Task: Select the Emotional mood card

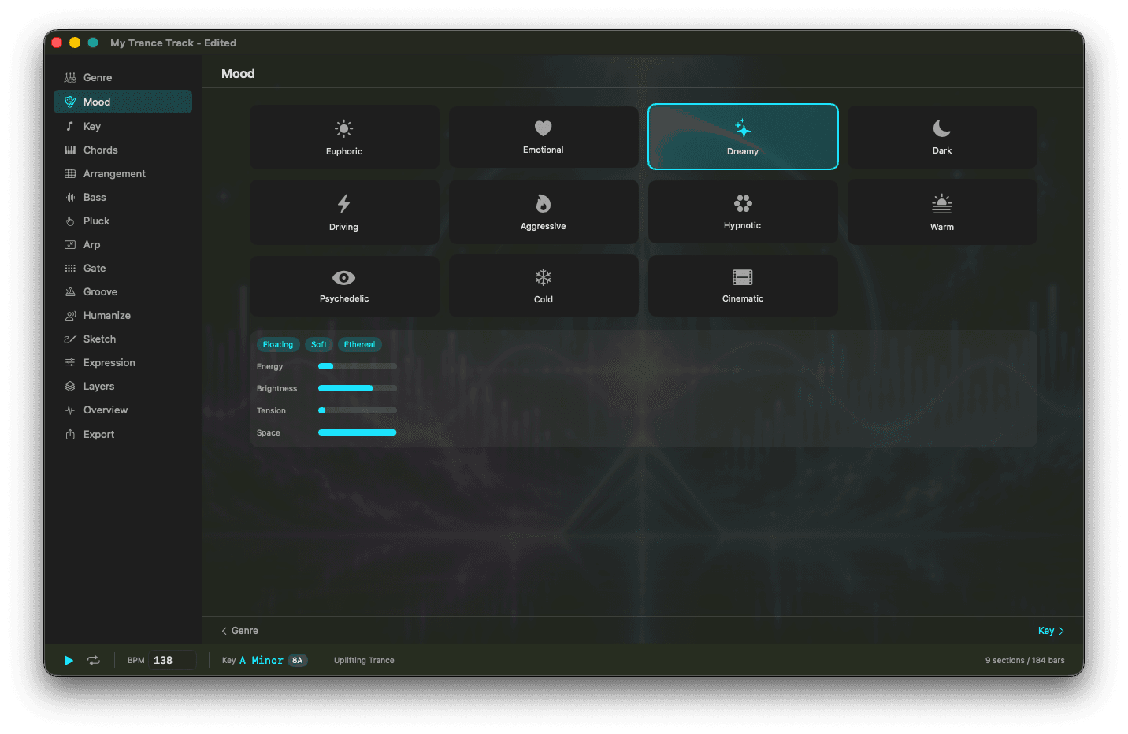Action: pyautogui.click(x=544, y=137)
